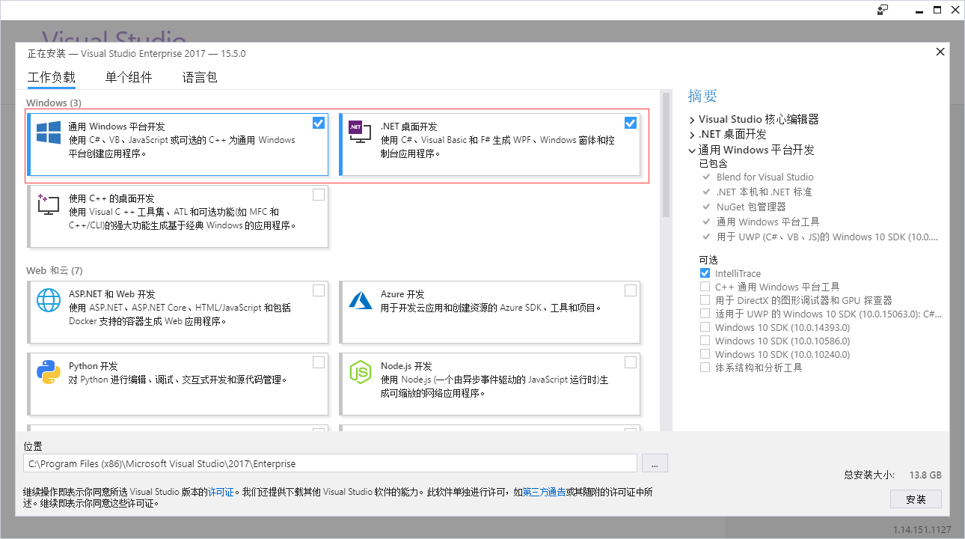This screenshot has width=965, height=539.
Task: Uncheck the IntelliTrace optional component
Action: click(705, 273)
